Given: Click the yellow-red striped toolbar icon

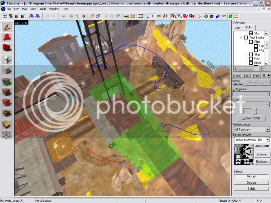Looking at the screenshot, I should (132, 16).
